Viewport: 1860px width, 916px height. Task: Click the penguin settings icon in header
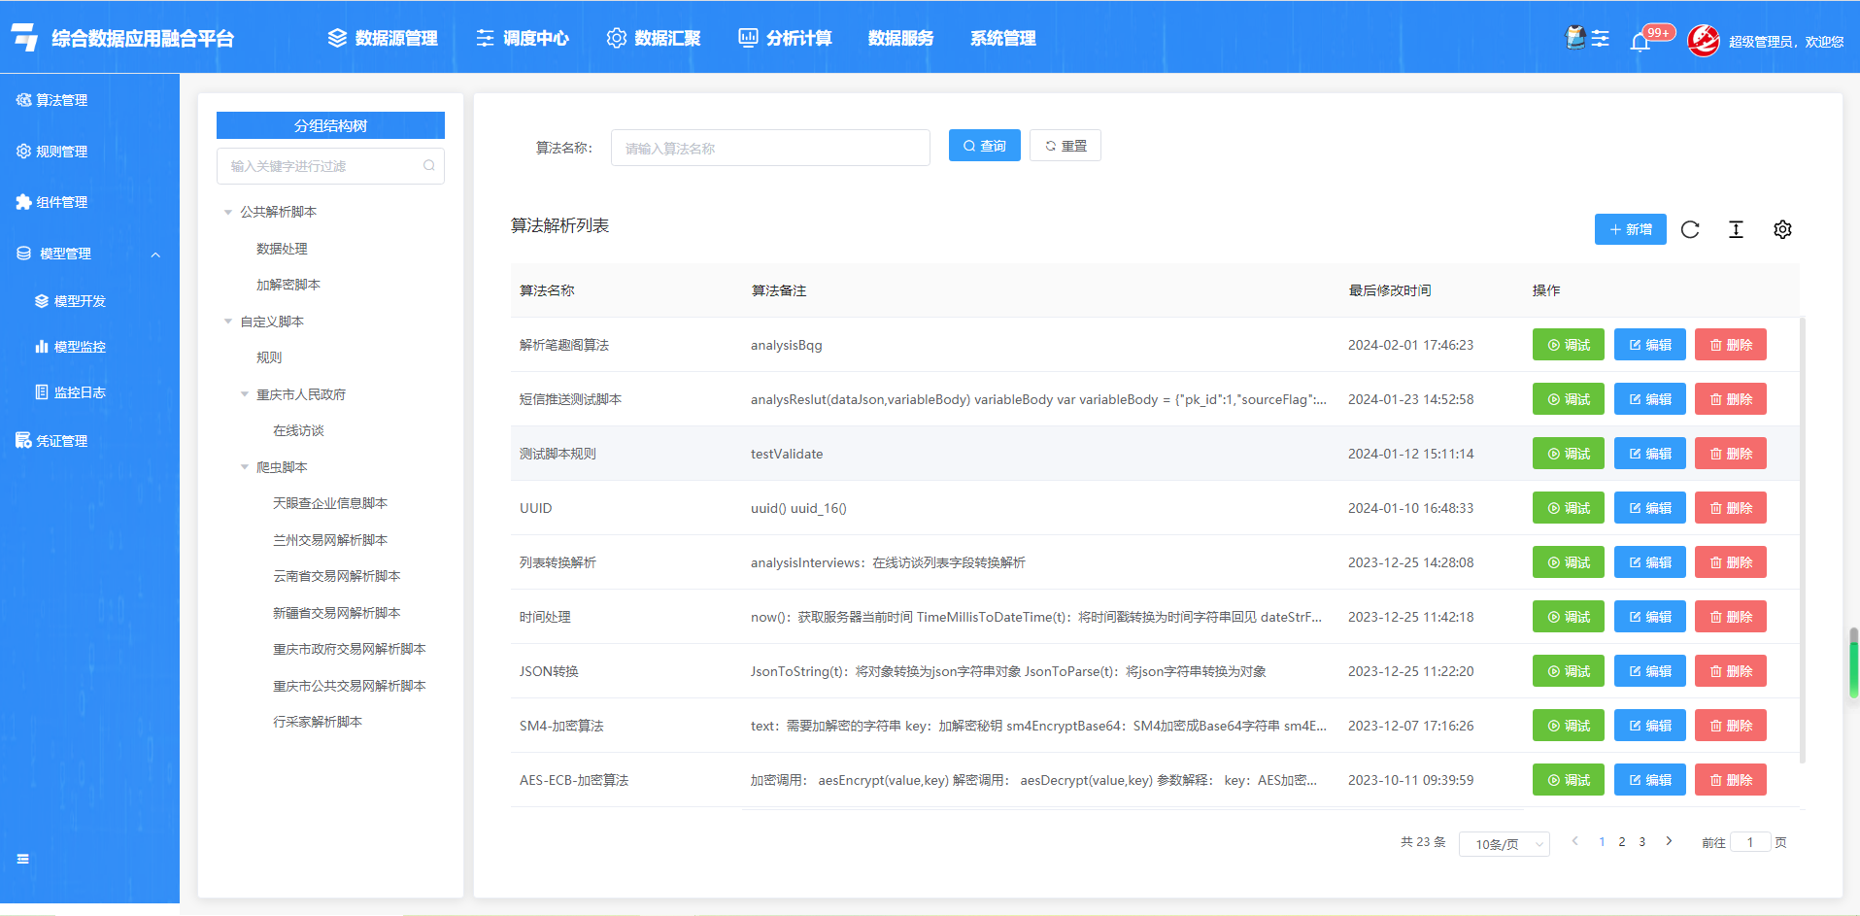(x=1587, y=38)
